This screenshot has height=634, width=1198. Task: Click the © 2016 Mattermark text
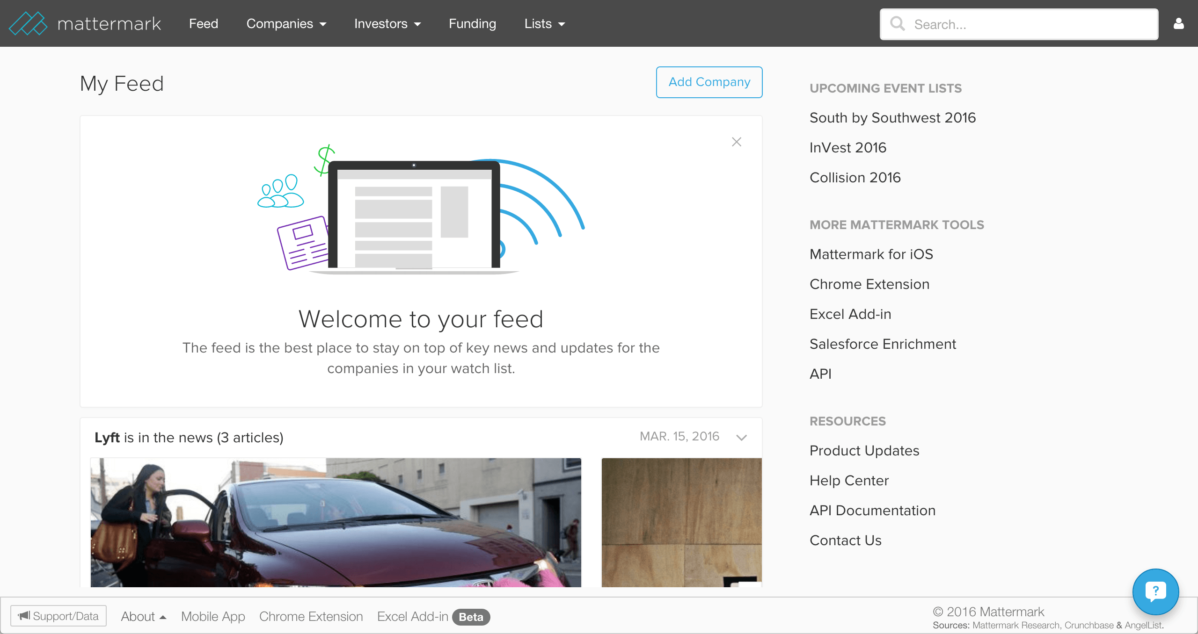pos(988,612)
